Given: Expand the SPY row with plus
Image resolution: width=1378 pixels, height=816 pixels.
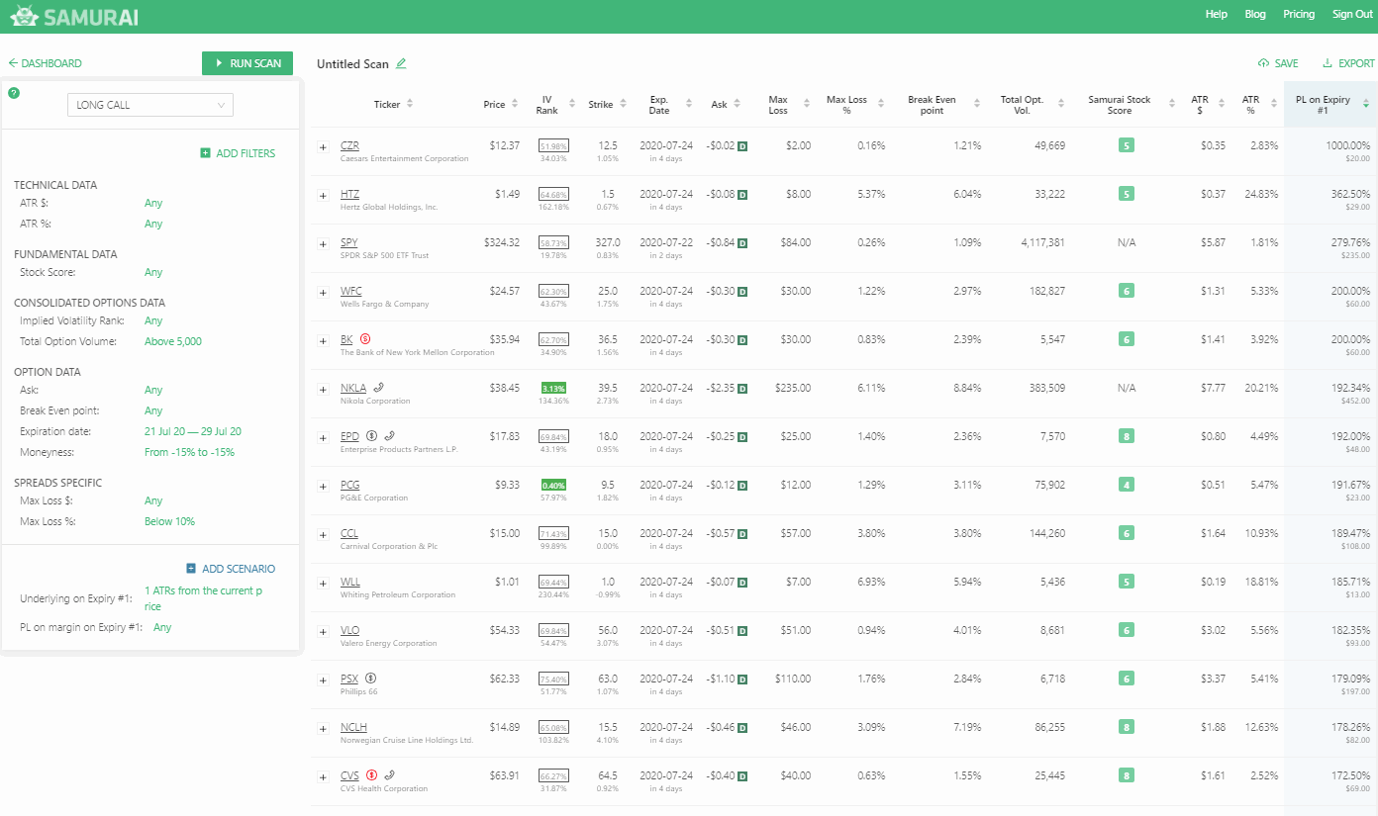Looking at the screenshot, I should [x=323, y=244].
